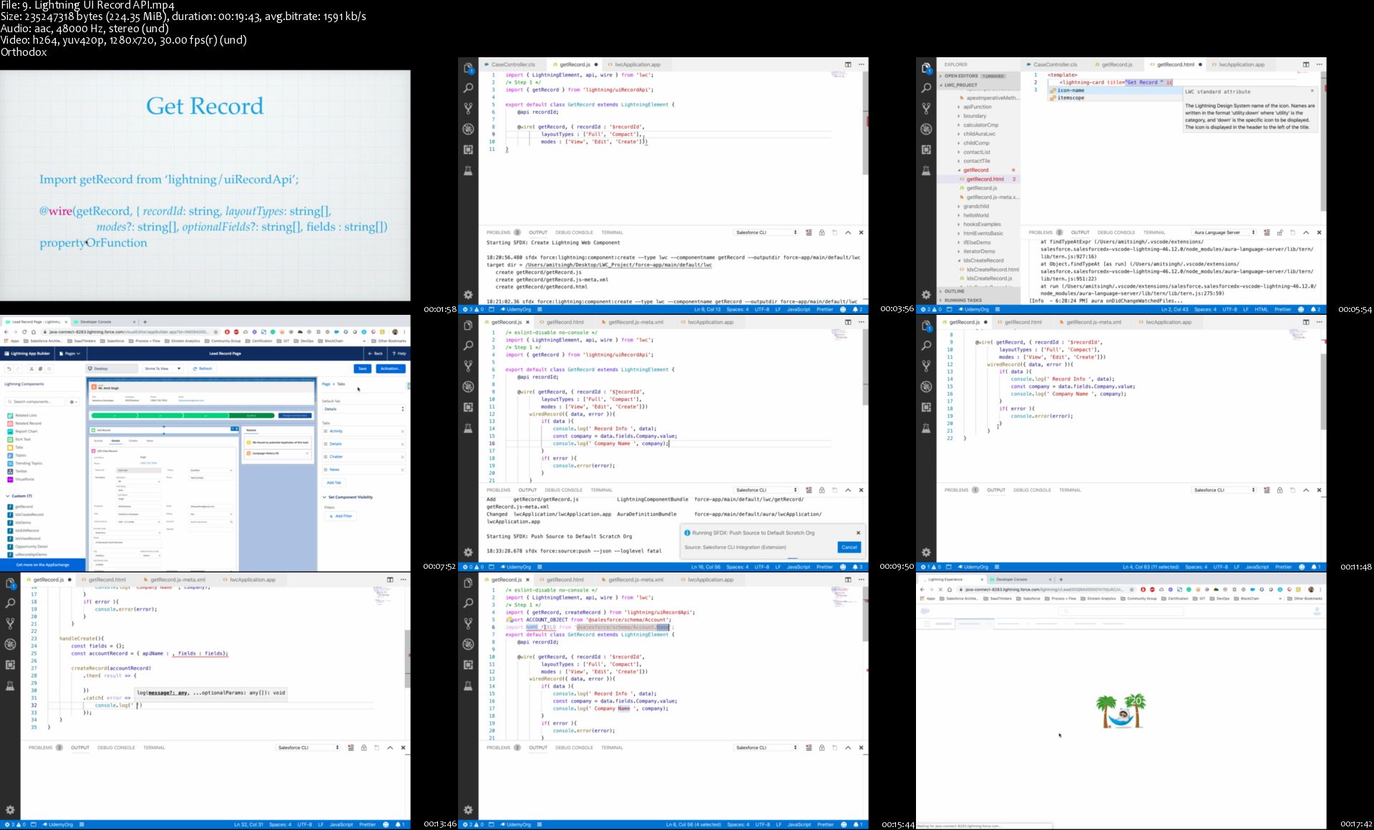Undo last change in Lightning App Builder

point(9,368)
